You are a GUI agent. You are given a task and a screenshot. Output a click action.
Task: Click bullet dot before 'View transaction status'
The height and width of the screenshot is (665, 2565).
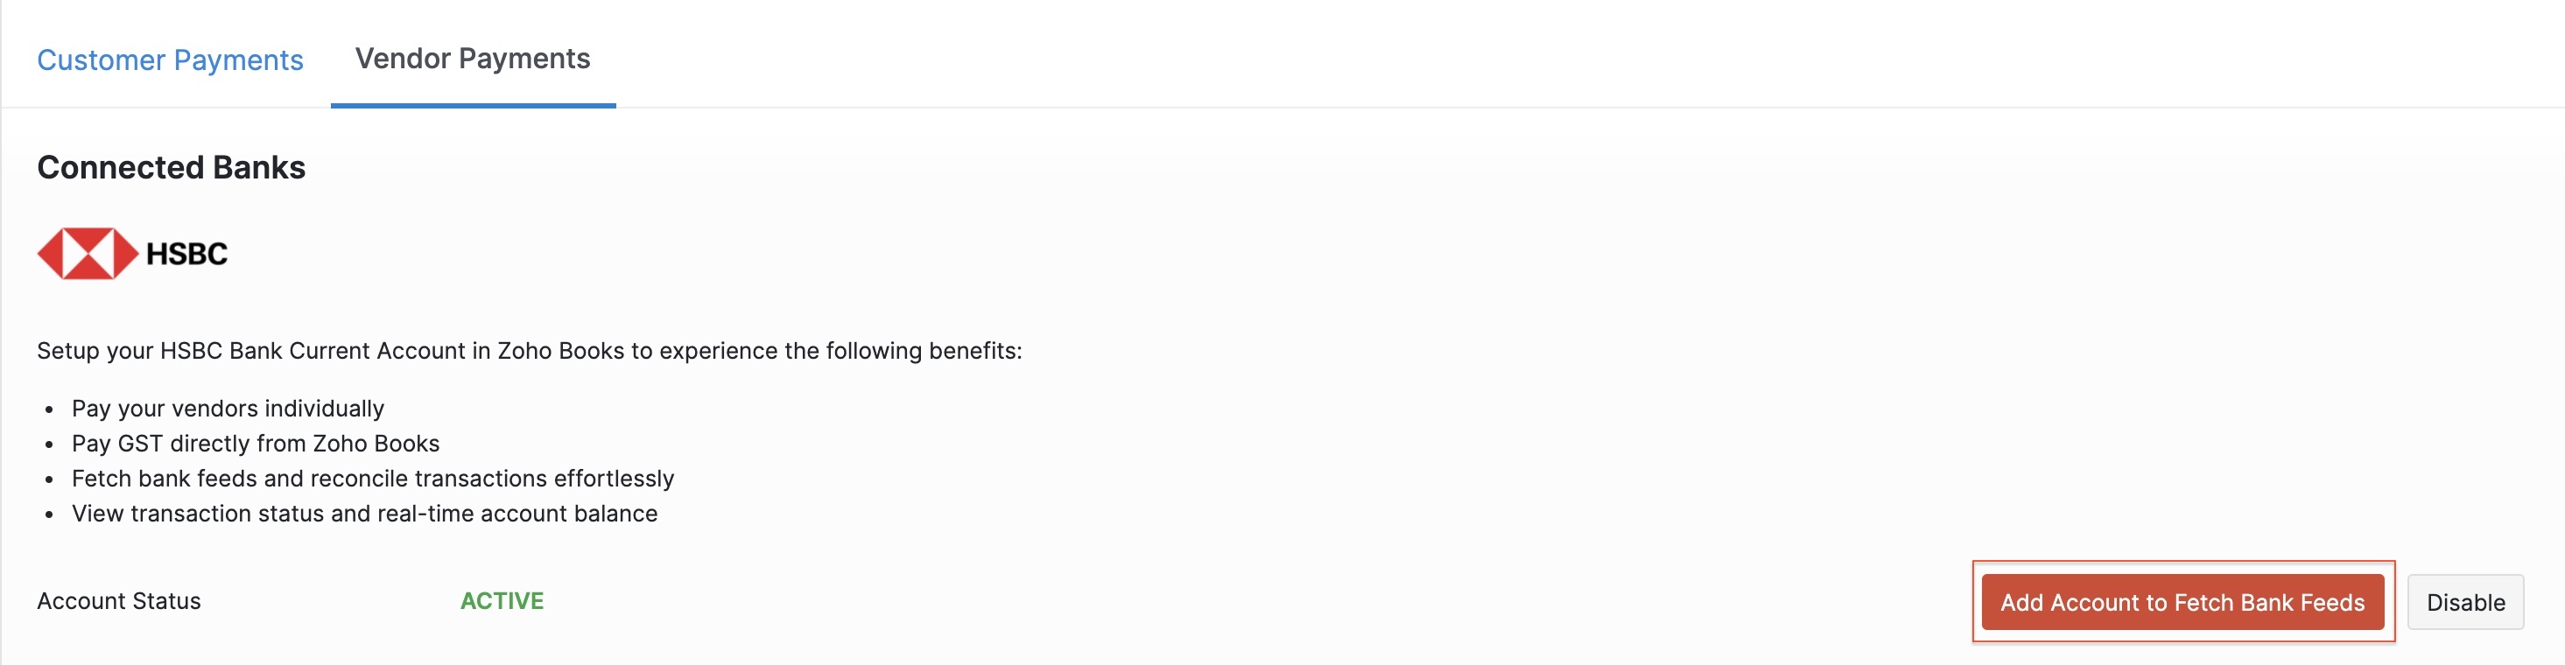49,514
